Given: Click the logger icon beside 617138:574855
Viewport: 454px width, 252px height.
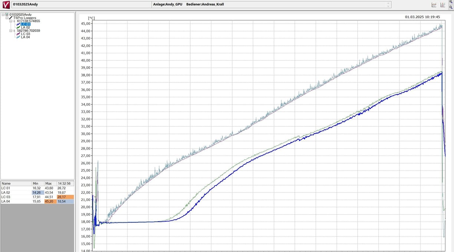Looking at the screenshot, I should tap(14, 21).
